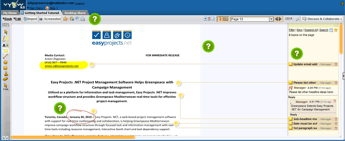The width and height of the screenshot is (345, 141).
Task: Delete the 'Sub-headline mu' topic
Action: point(336,119)
